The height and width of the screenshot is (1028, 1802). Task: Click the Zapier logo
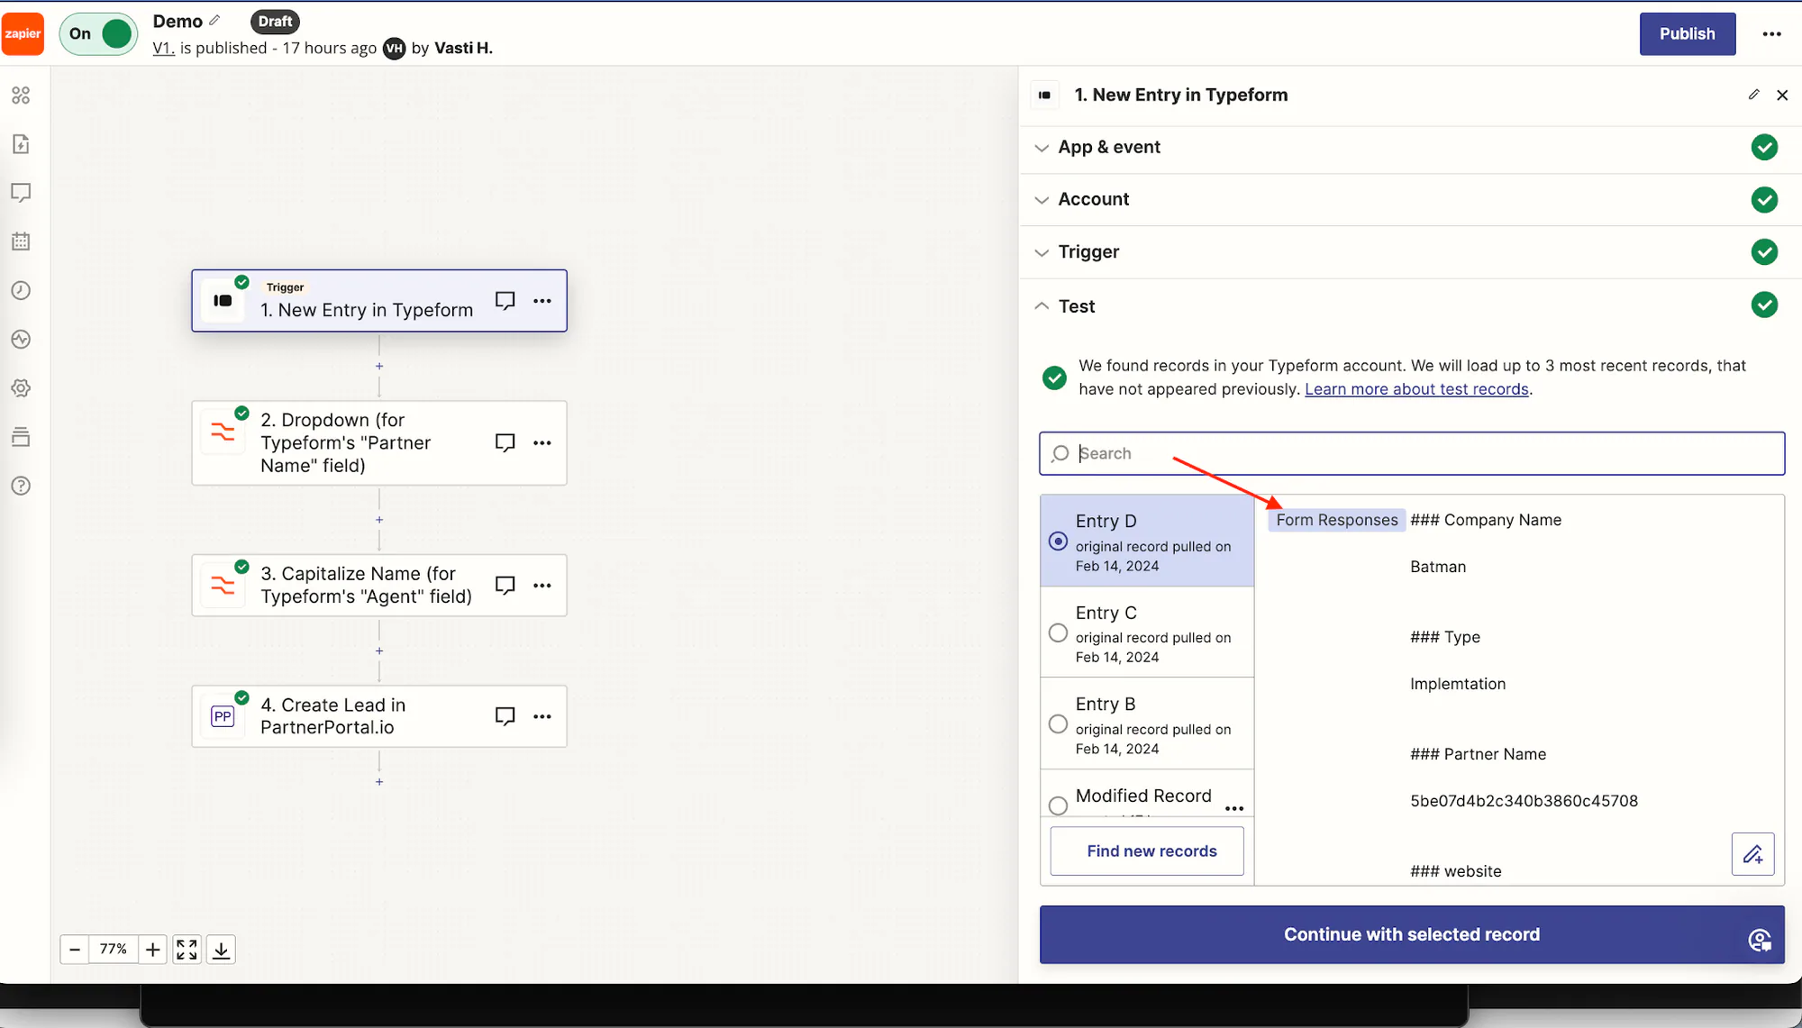coord(23,33)
